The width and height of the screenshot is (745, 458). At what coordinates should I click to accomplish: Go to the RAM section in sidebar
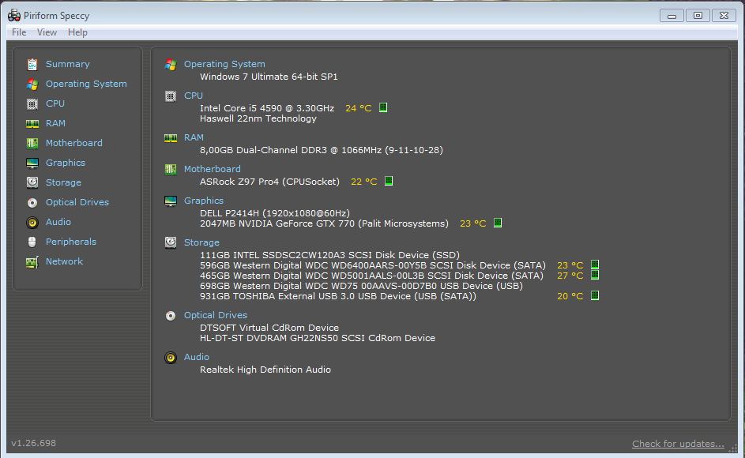pyautogui.click(x=55, y=123)
